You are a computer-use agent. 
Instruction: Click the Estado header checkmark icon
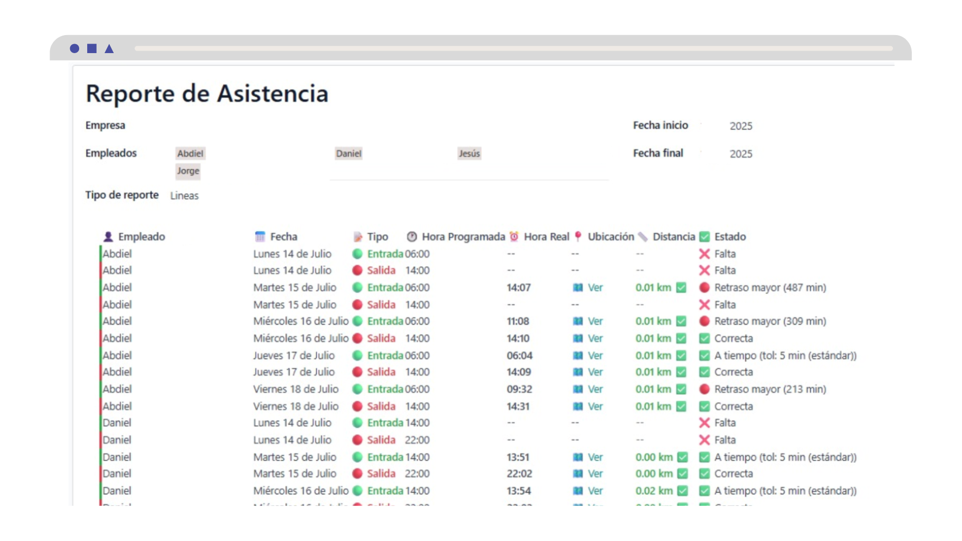pyautogui.click(x=704, y=236)
